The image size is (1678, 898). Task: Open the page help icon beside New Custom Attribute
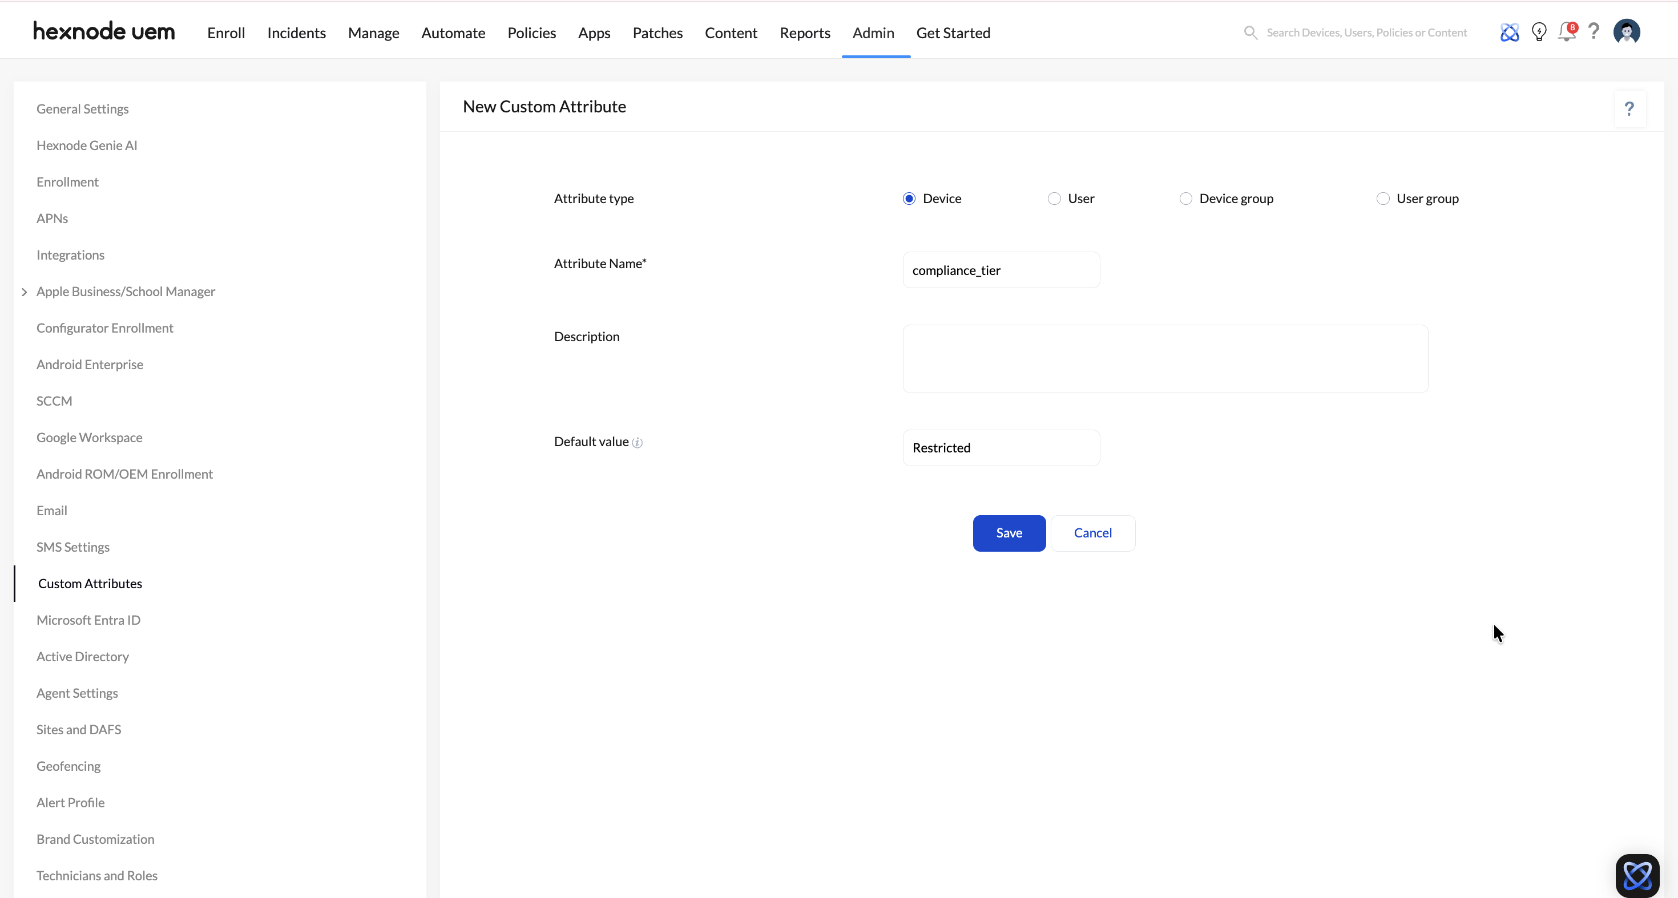[1629, 109]
